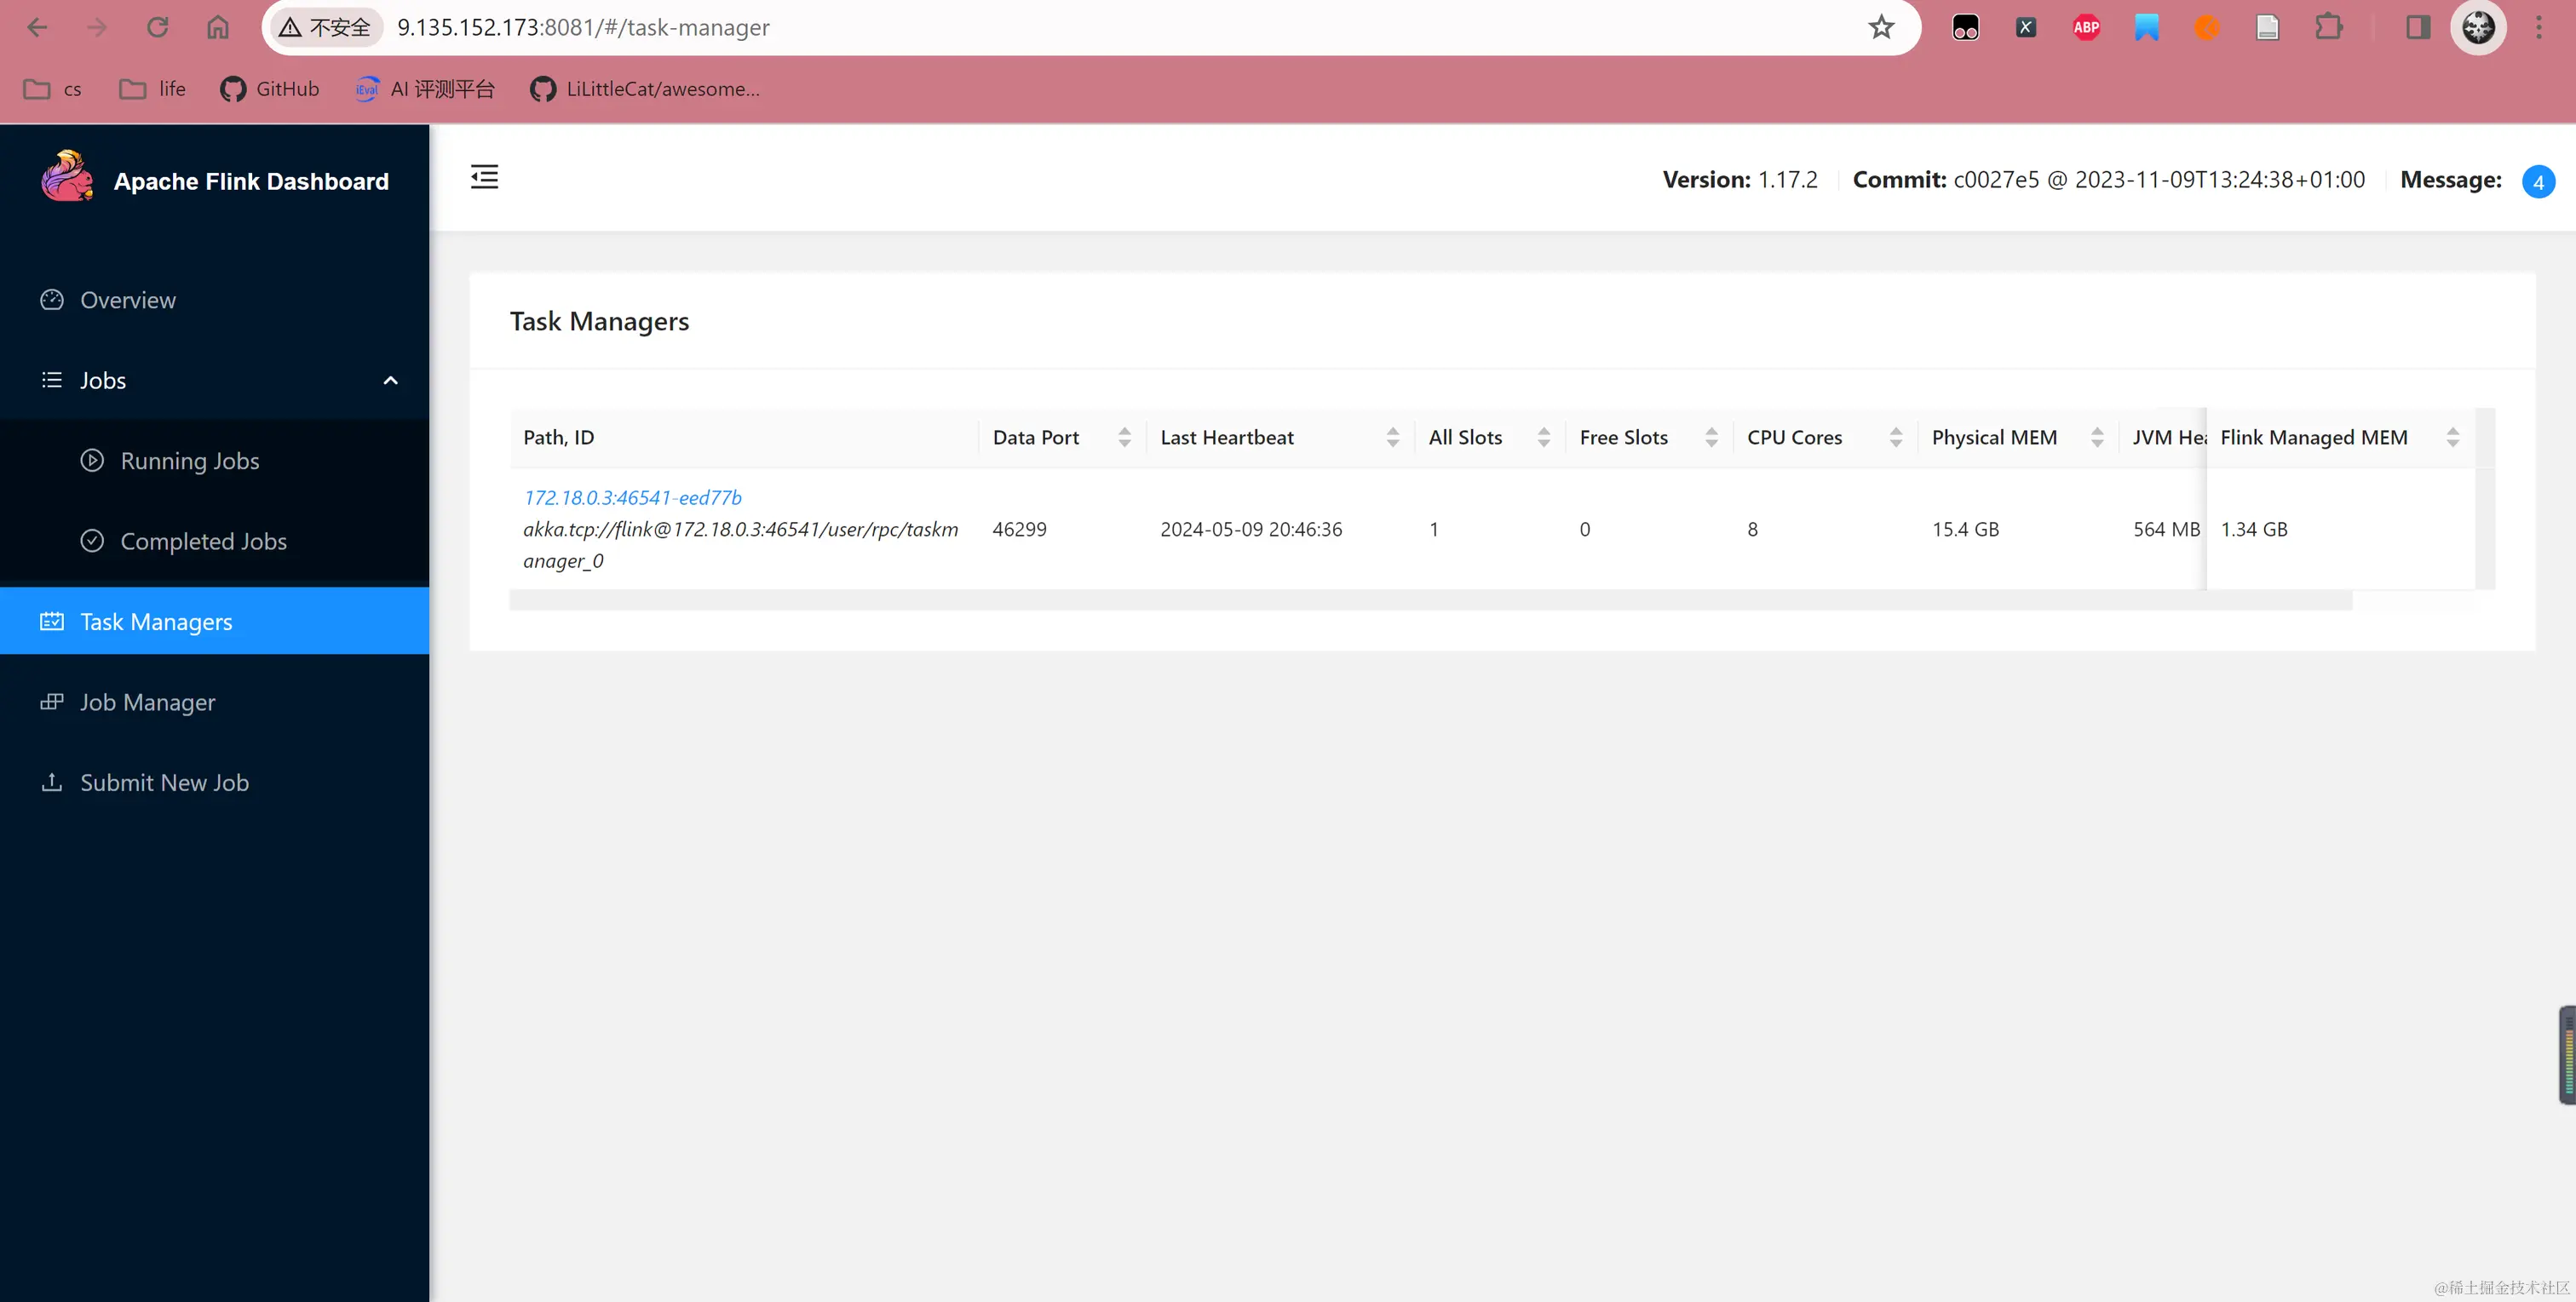
Task: Open the cs bookmarks folder
Action: pos(53,89)
